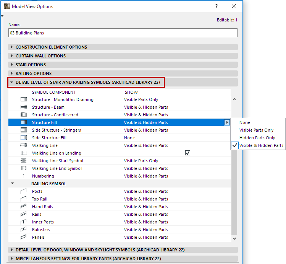Image resolution: width=286 pixels, height=264 pixels.
Task: Click the list scroll up arrow
Action: pyautogui.click(x=234, y=99)
